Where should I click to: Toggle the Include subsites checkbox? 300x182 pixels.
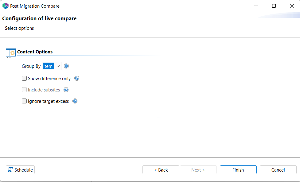pos(24,90)
